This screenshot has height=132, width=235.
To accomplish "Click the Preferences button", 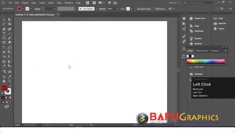I will pyautogui.click(x=160, y=9).
